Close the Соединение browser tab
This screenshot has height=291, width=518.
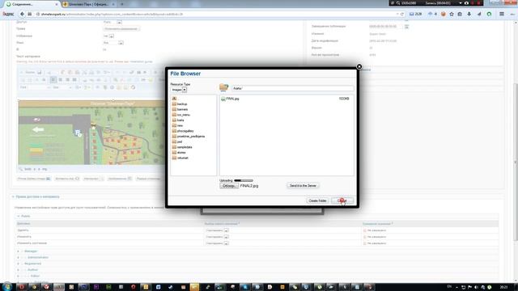click(57, 4)
